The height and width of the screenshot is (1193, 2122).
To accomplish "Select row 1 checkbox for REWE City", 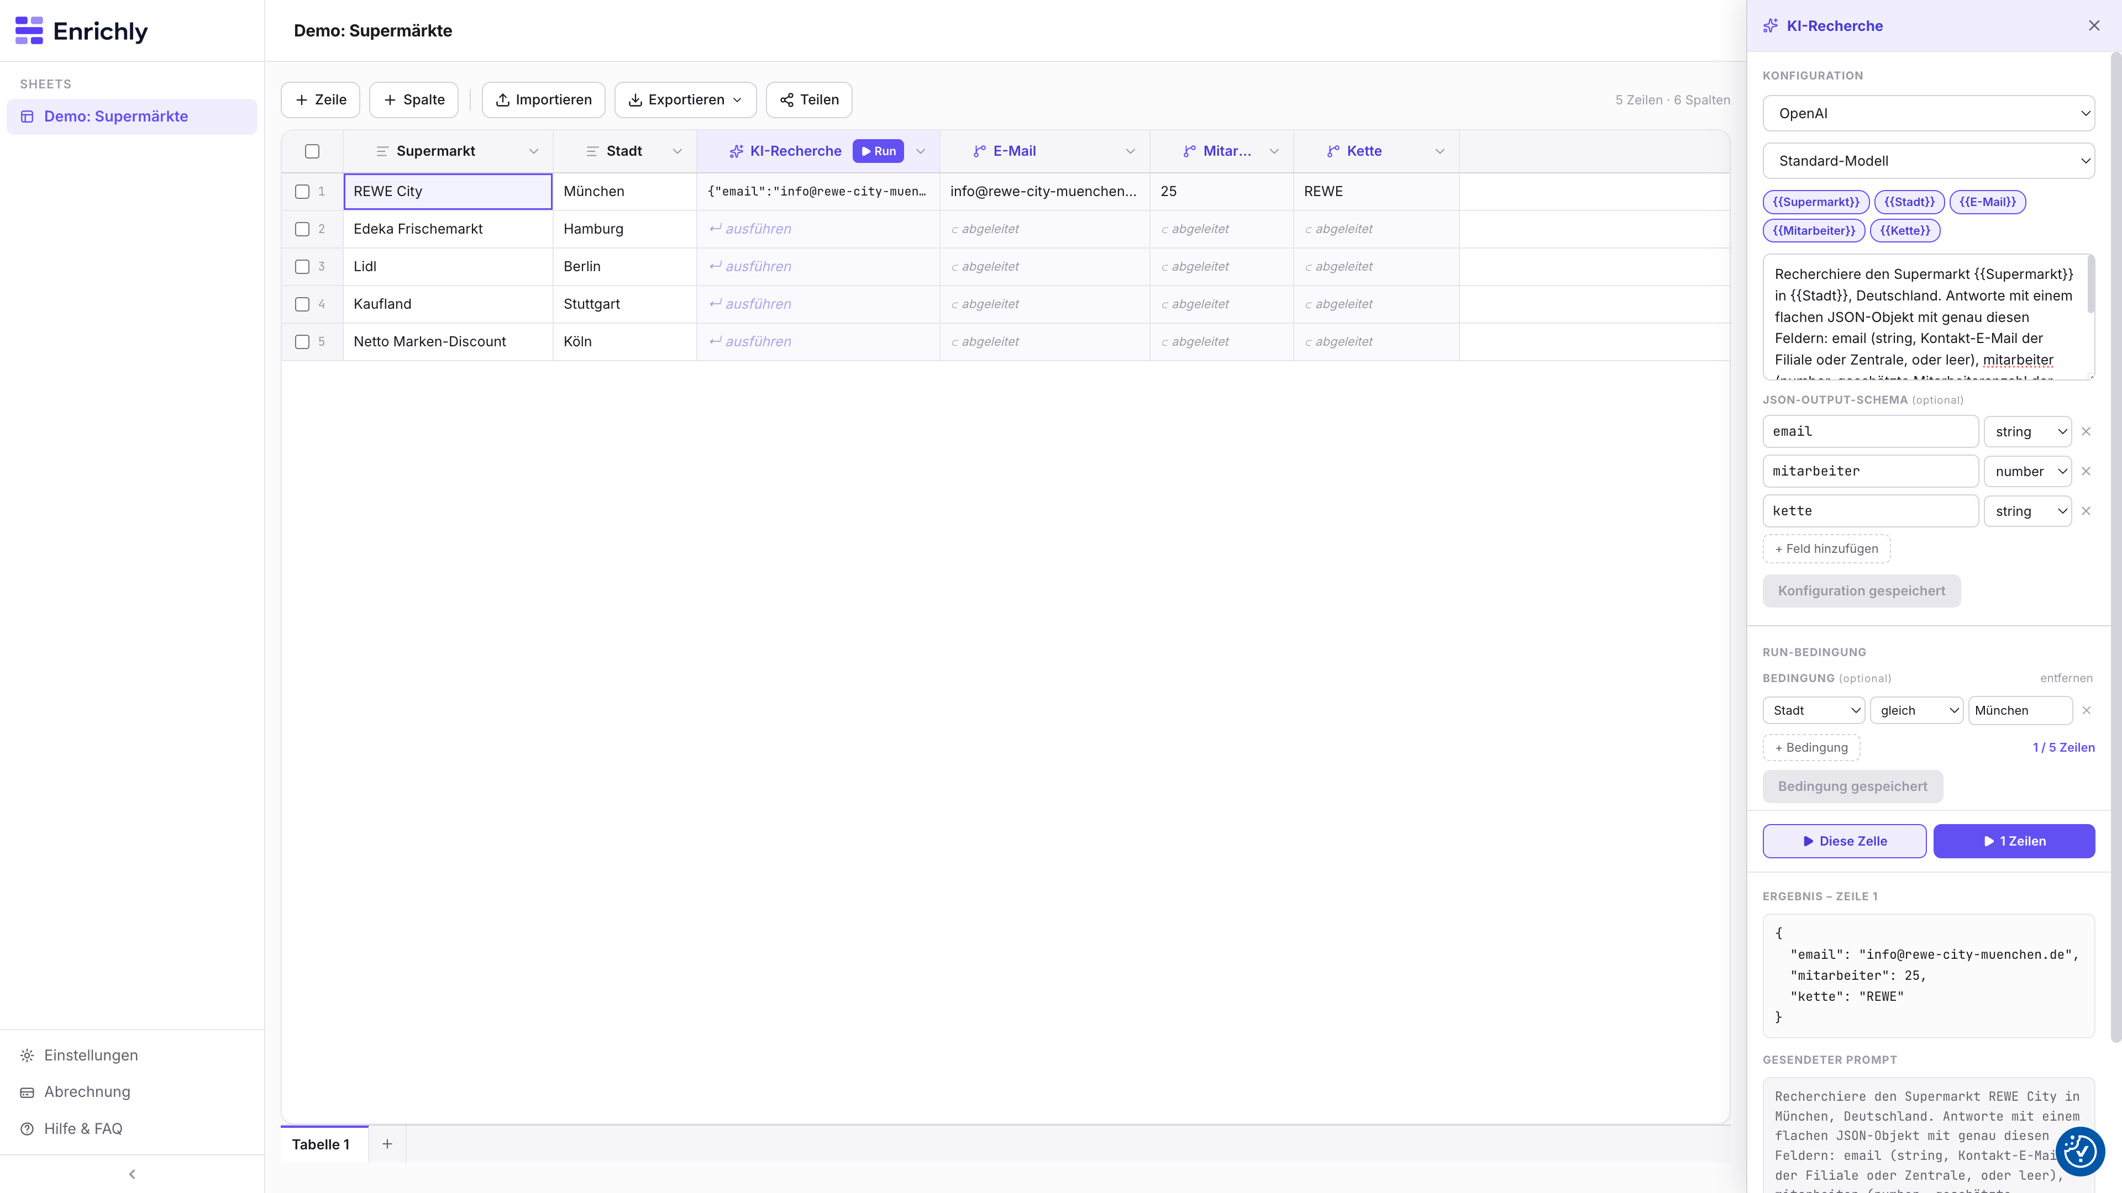I will (302, 191).
